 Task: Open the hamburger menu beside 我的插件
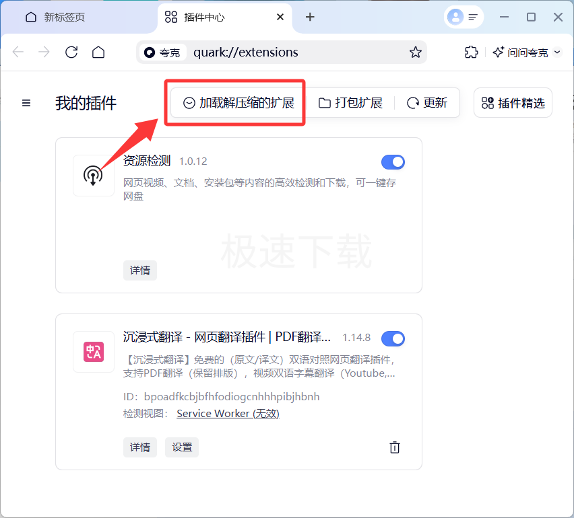26,103
